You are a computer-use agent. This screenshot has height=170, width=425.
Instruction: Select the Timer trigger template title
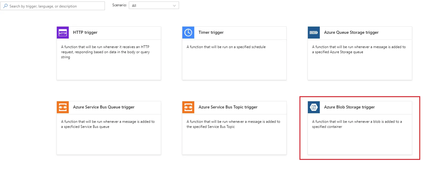click(211, 32)
